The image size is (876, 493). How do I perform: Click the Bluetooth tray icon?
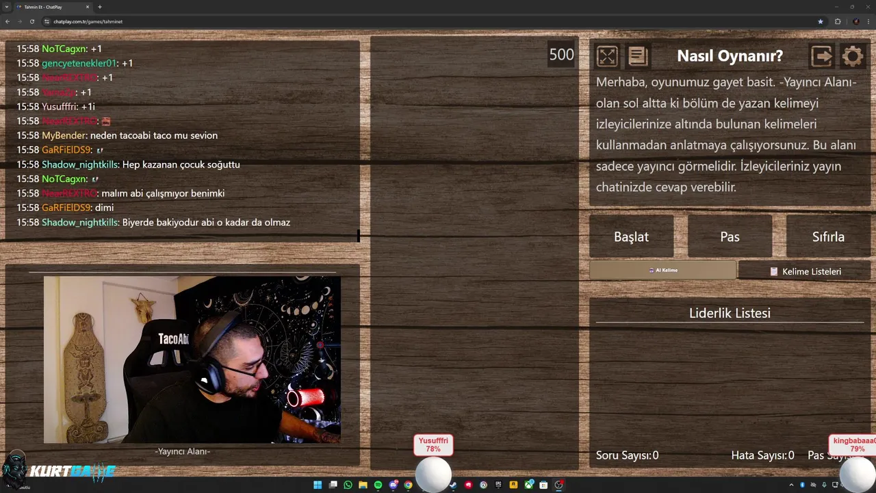(x=802, y=485)
